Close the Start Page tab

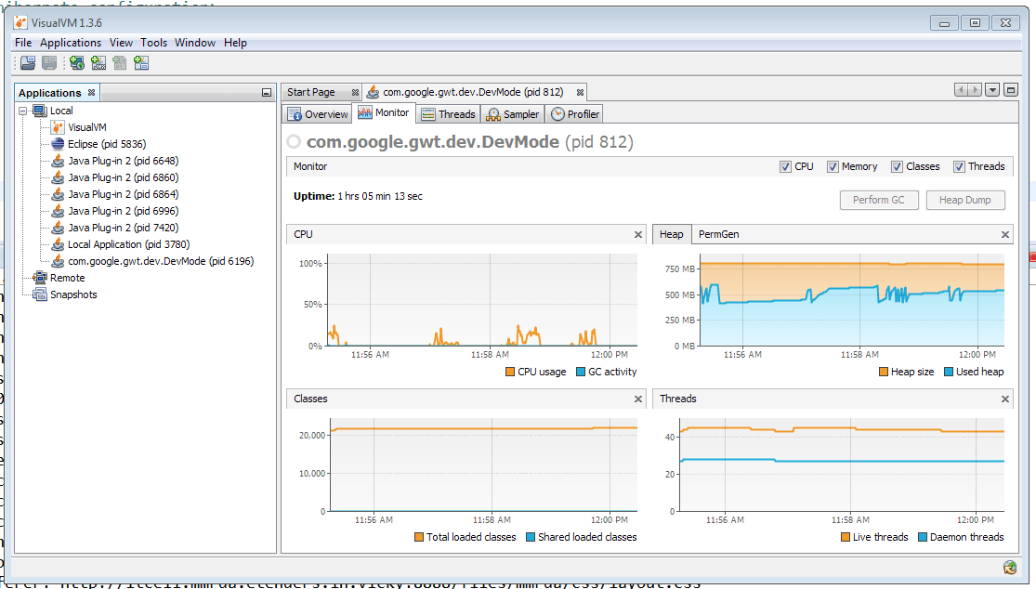[355, 93]
